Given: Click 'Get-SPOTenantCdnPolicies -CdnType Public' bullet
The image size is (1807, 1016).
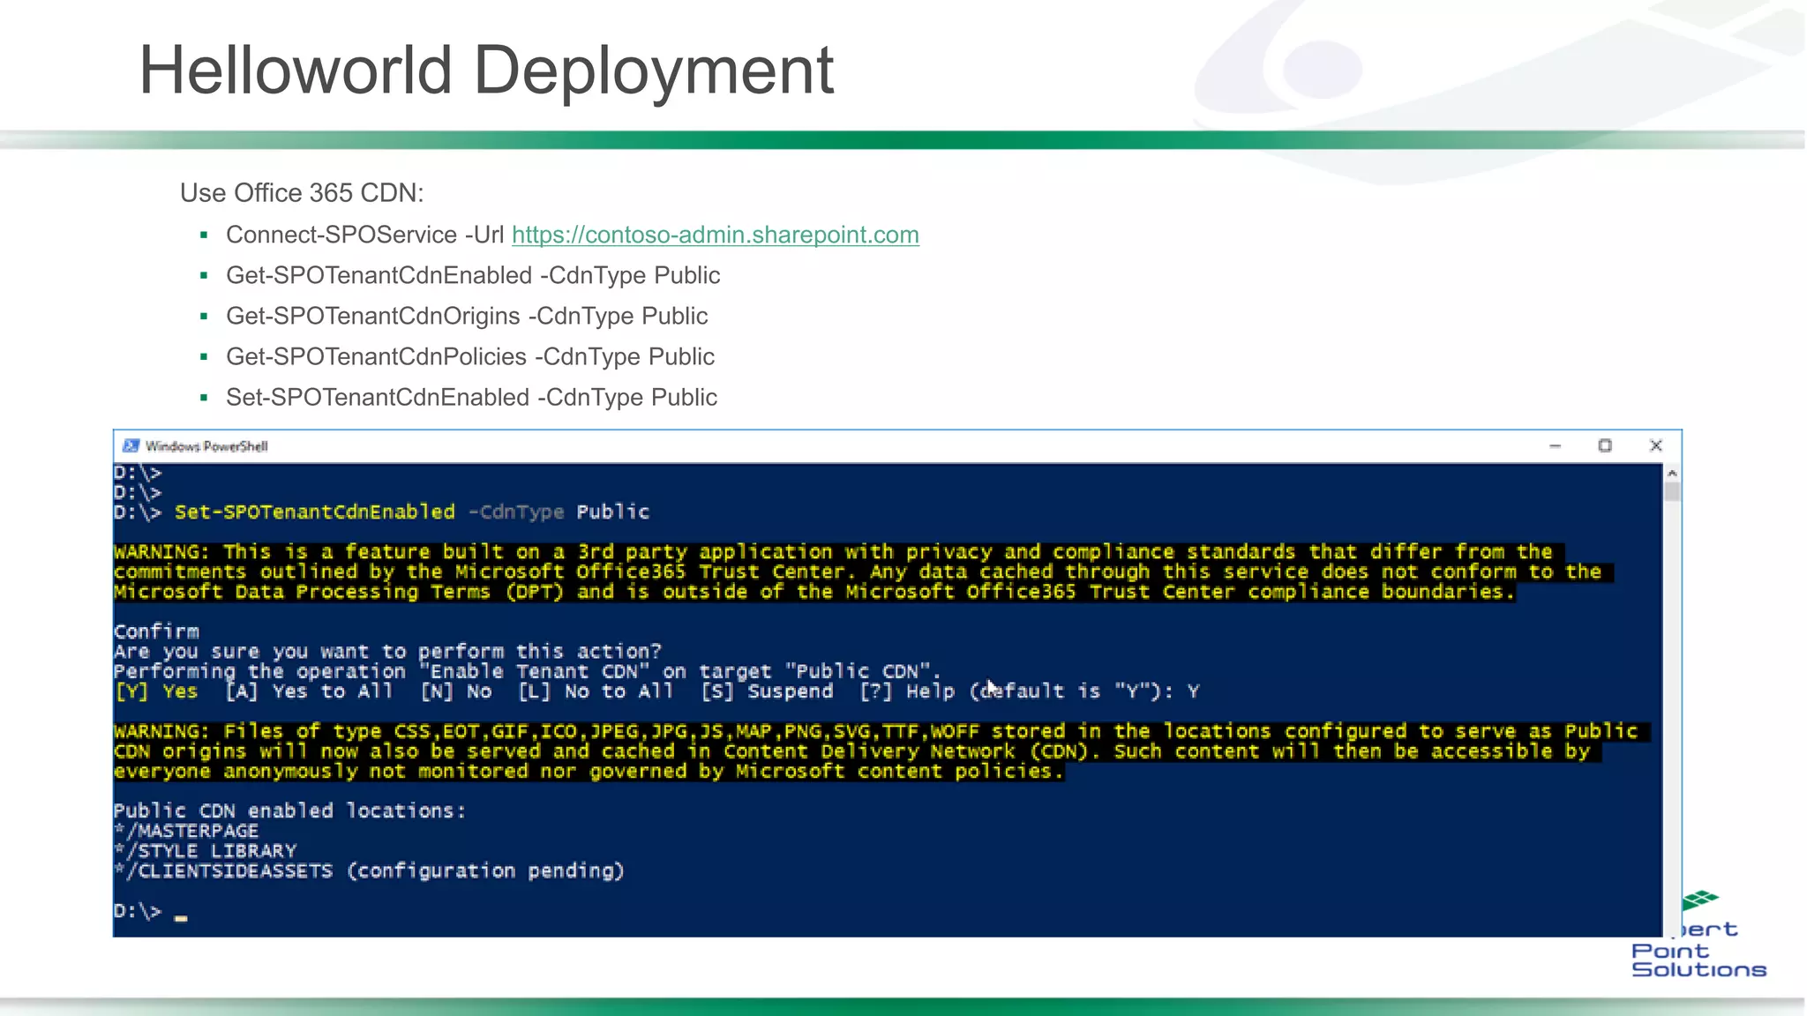Looking at the screenshot, I should (470, 356).
